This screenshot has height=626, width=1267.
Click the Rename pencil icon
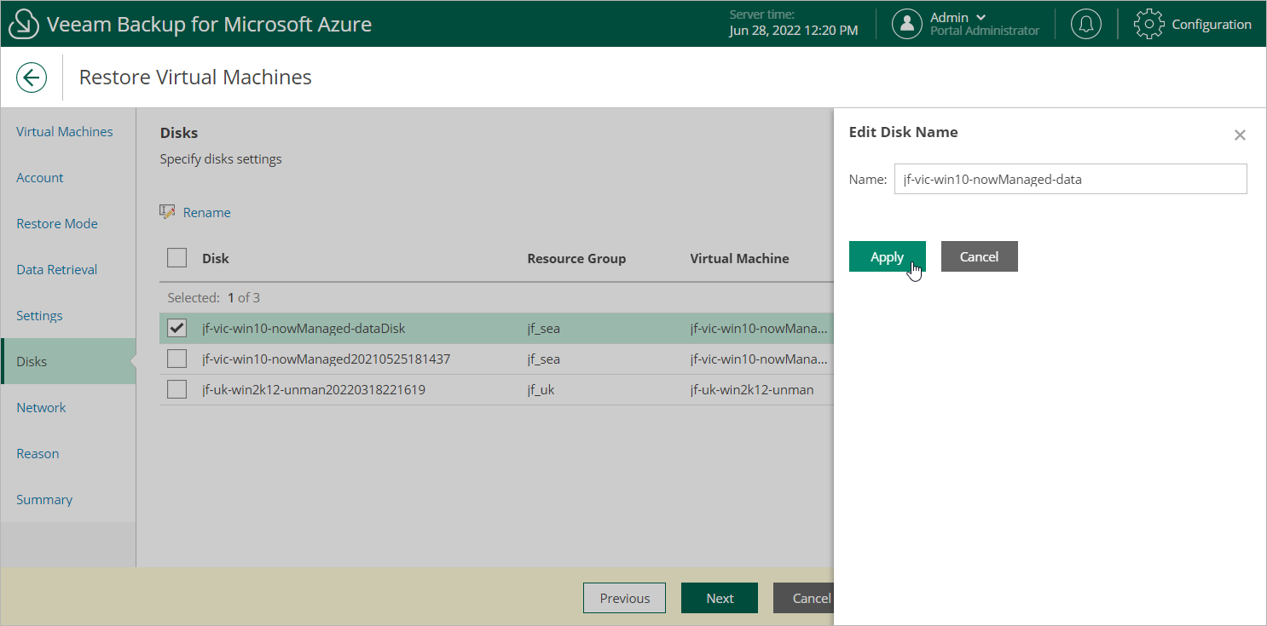coord(168,212)
